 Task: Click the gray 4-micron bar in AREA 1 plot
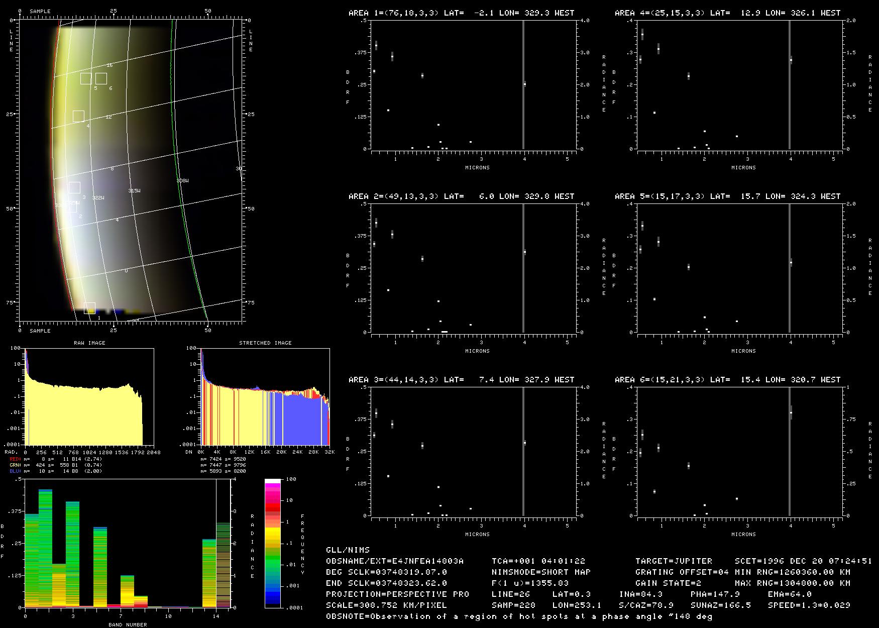(x=523, y=84)
